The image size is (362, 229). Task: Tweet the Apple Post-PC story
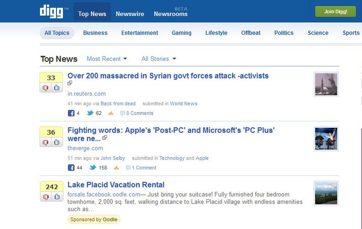click(x=92, y=168)
